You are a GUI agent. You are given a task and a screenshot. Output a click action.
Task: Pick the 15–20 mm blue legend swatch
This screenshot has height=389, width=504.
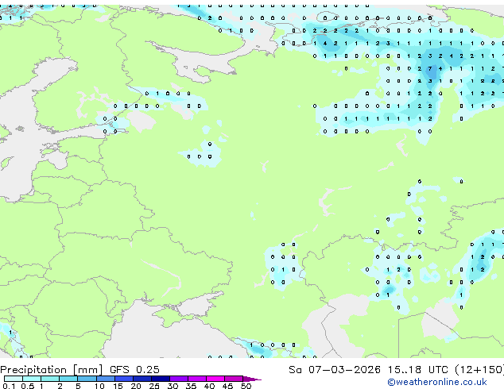[123, 379]
